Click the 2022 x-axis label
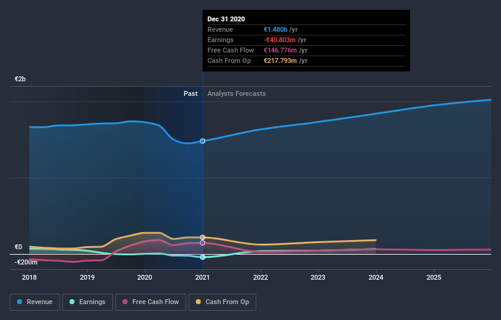The width and height of the screenshot is (501, 320). click(261, 277)
